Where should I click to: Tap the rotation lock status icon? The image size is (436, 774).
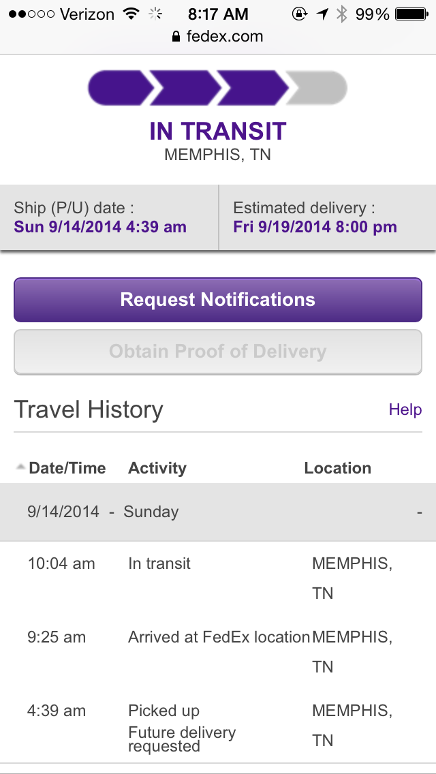(299, 14)
